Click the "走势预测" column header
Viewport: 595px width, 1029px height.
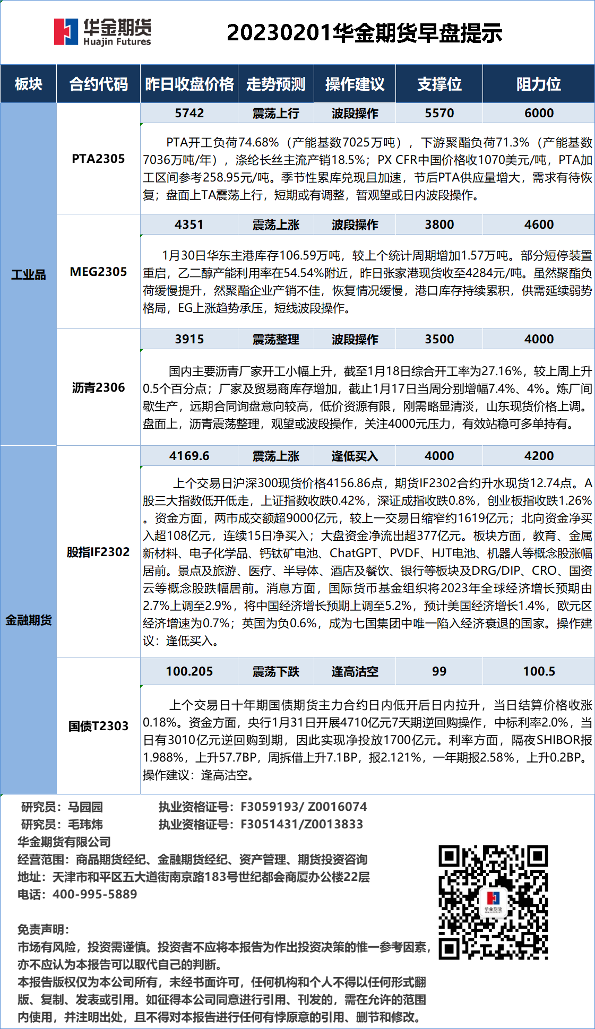point(276,84)
